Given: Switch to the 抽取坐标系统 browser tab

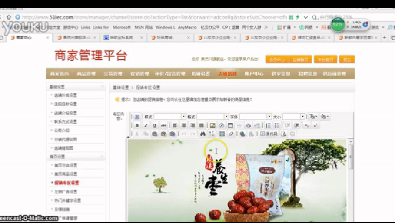Looking at the screenshot, I should click(123, 38).
